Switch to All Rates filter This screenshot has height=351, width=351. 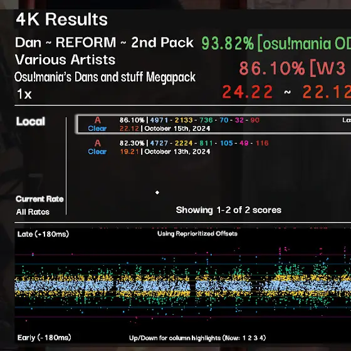click(33, 212)
